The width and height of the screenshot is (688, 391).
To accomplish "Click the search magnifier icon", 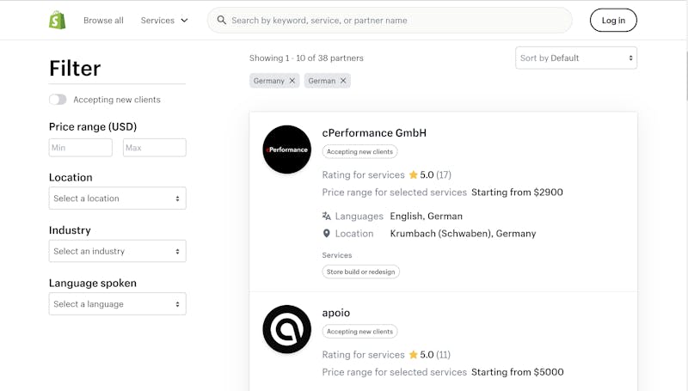I will [x=222, y=20].
